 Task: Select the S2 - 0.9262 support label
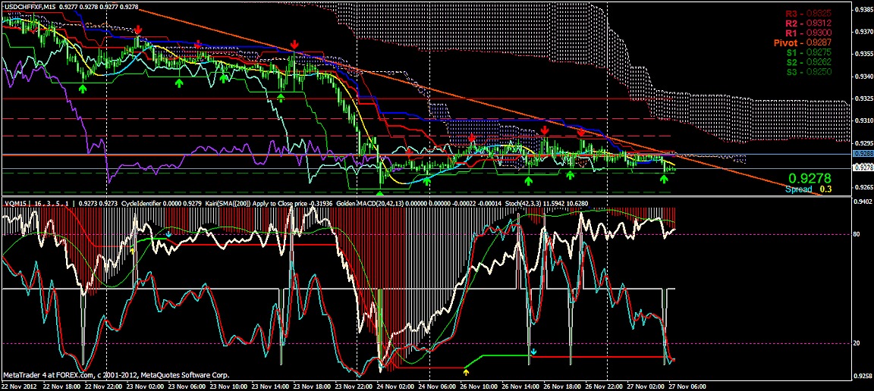(810, 62)
